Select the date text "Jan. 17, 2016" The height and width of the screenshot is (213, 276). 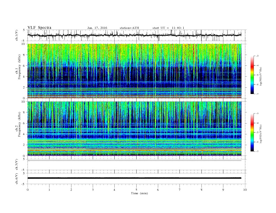click(x=97, y=28)
